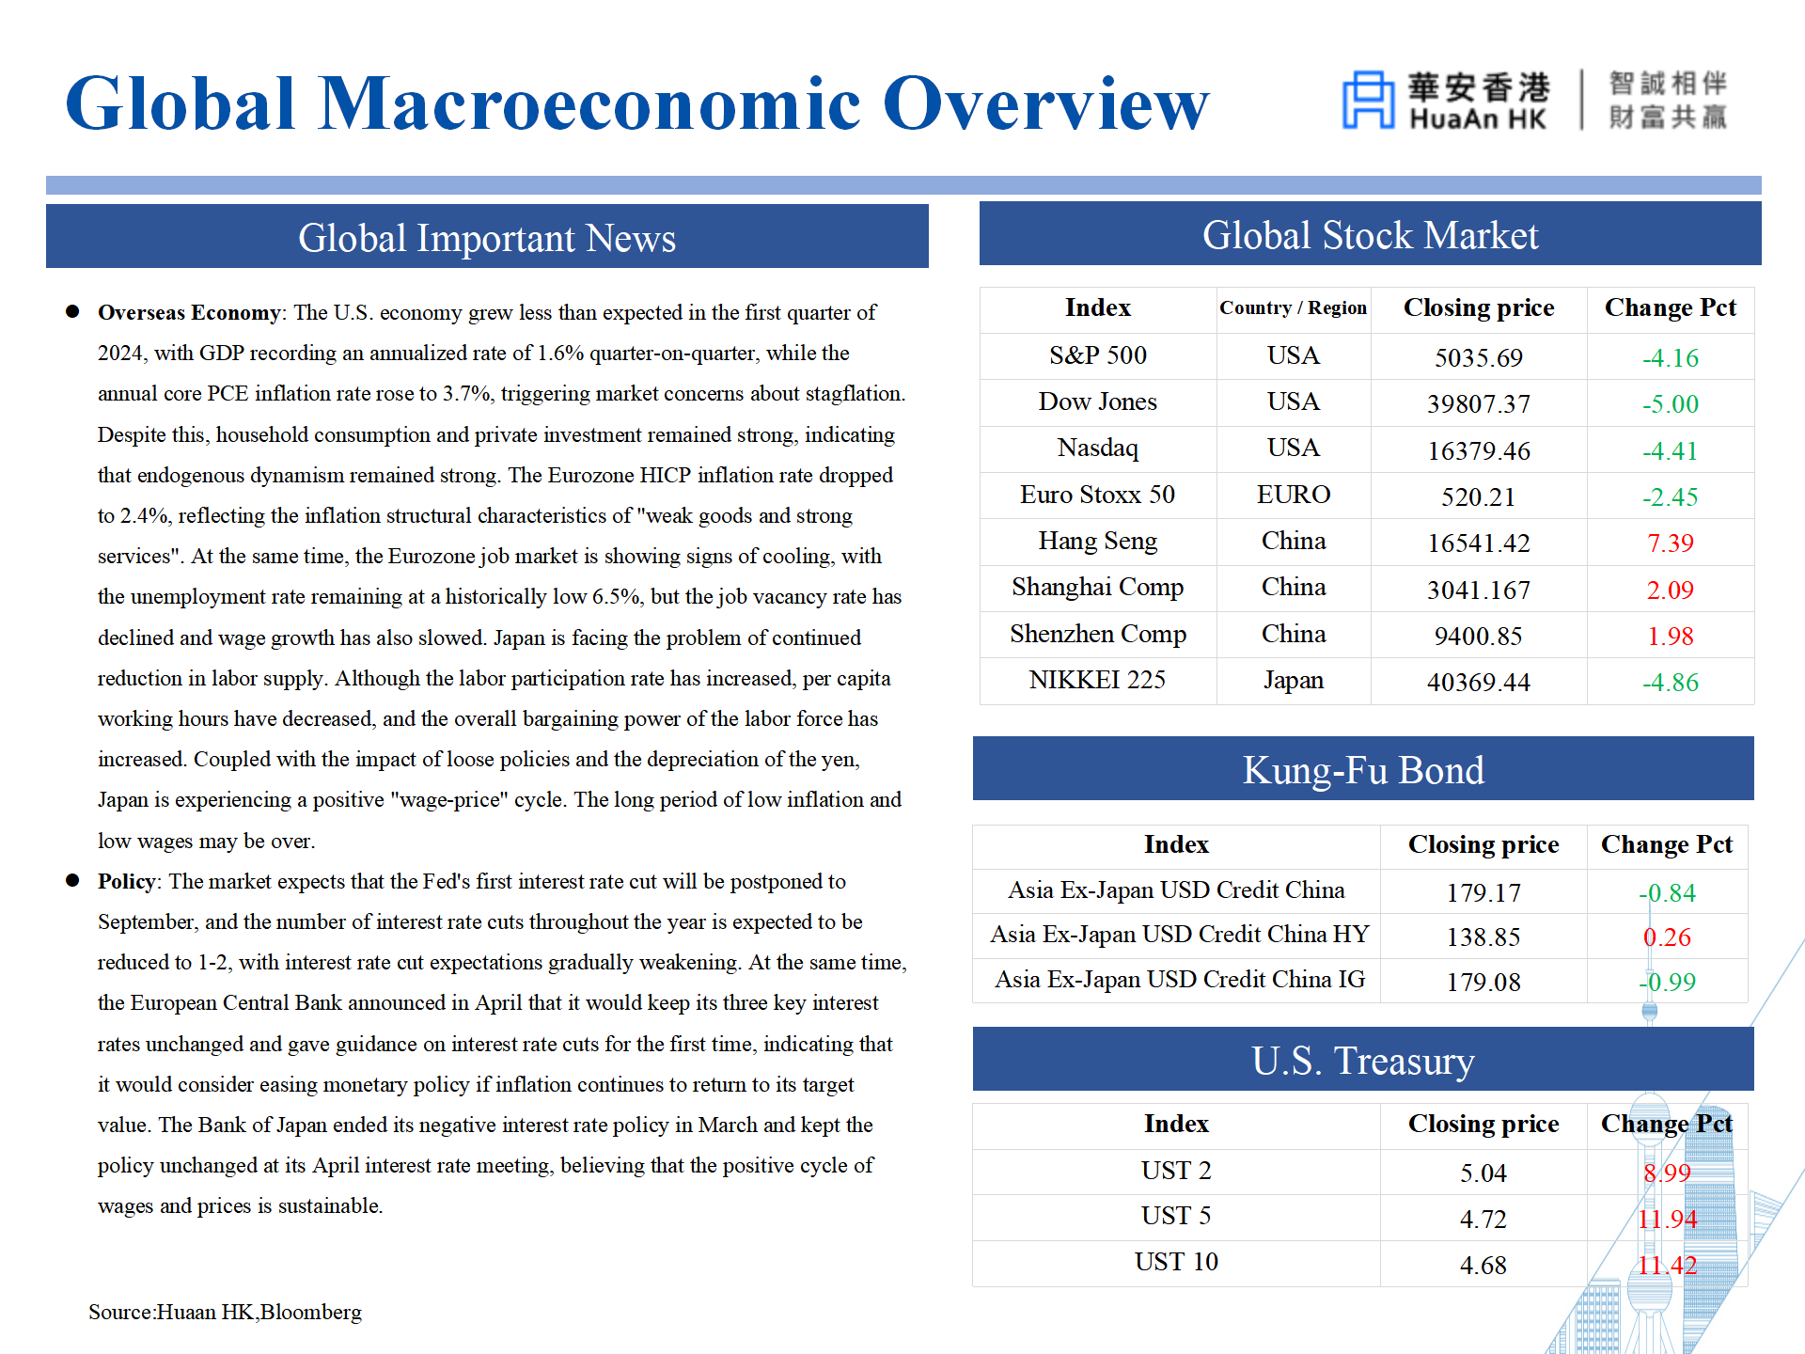Click the -0.84 bond change value
Viewport: 1805px width, 1354px height.
(x=1667, y=892)
